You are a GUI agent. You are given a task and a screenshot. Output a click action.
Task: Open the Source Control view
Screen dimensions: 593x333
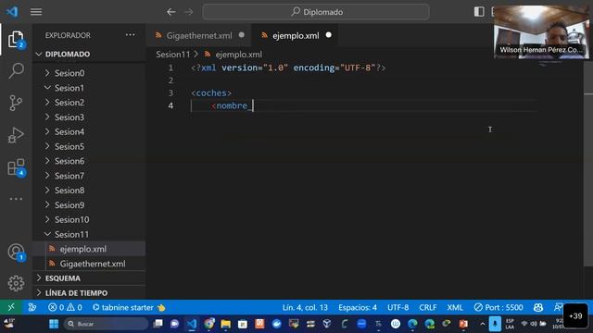point(16,103)
